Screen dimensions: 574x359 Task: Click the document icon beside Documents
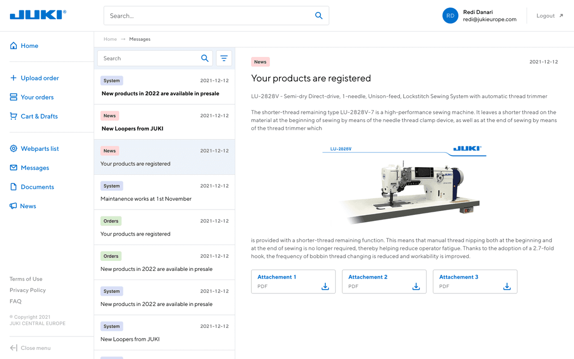(13, 187)
